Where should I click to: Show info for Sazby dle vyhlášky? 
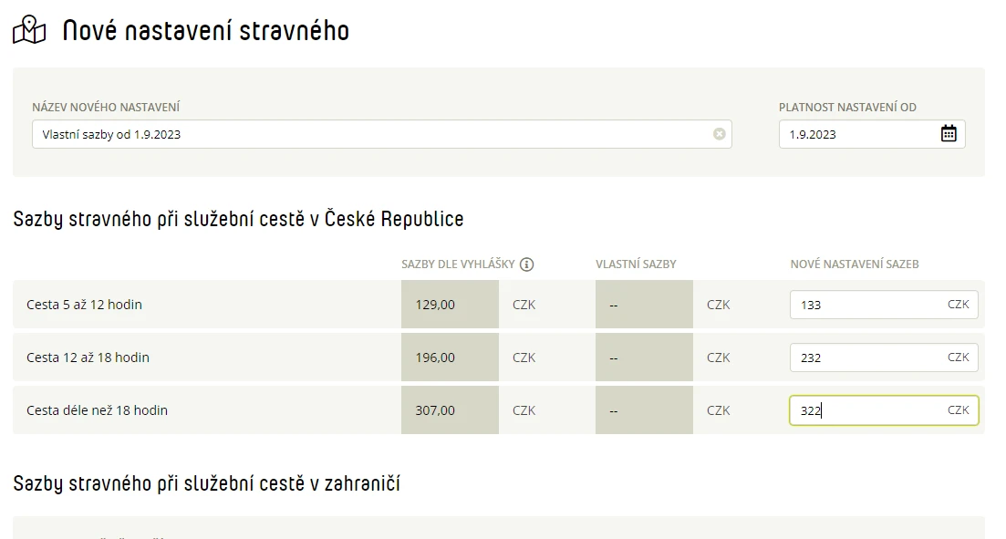point(527,264)
